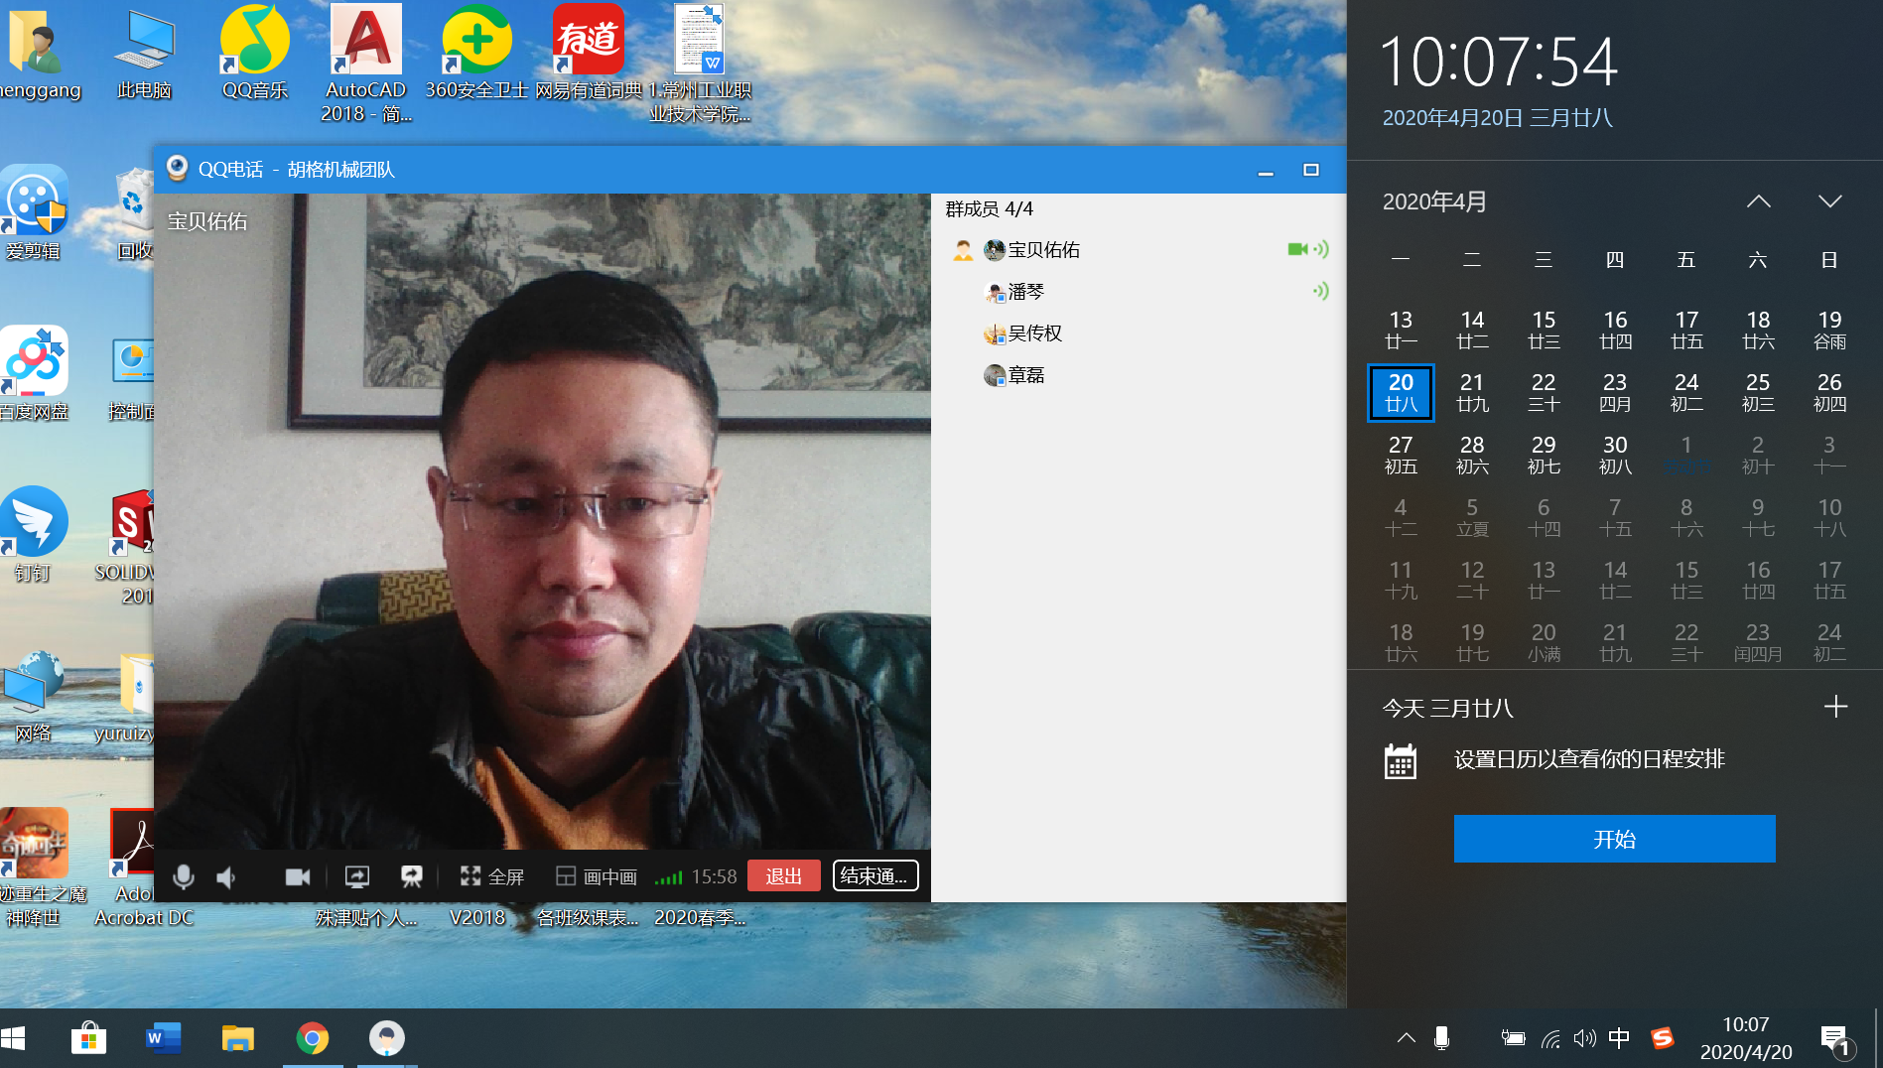
Task: Mute the microphone in QQ call
Action: (184, 876)
